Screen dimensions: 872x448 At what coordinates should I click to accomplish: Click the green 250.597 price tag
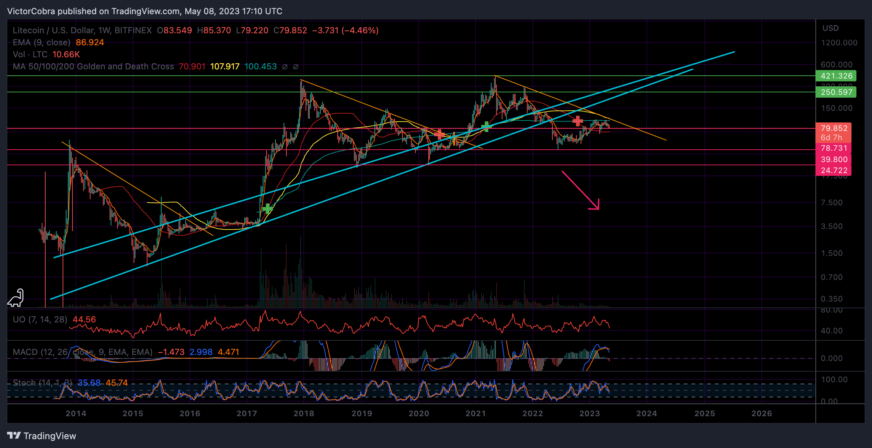[x=836, y=92]
